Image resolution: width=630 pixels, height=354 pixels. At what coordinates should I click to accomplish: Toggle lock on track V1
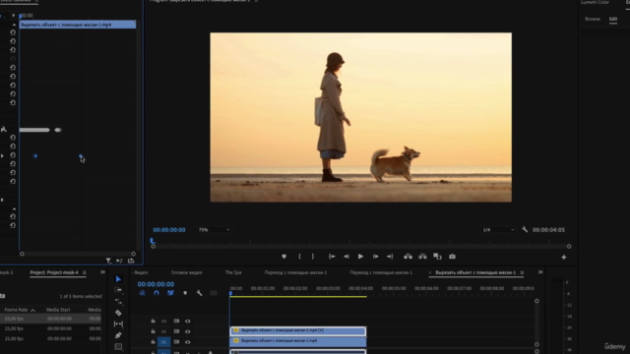click(154, 342)
